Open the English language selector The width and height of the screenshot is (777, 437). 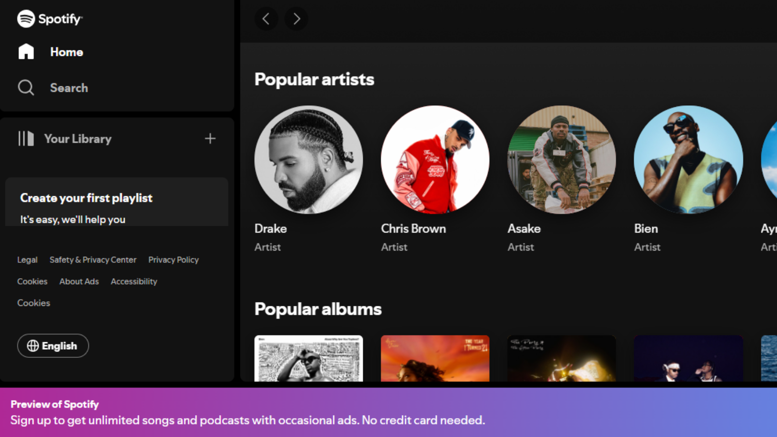pyautogui.click(x=53, y=346)
